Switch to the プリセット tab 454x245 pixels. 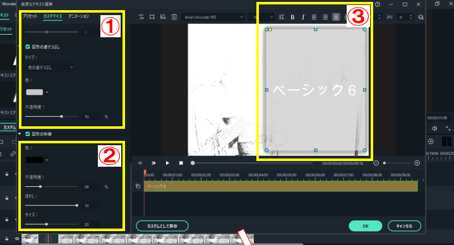coord(30,16)
